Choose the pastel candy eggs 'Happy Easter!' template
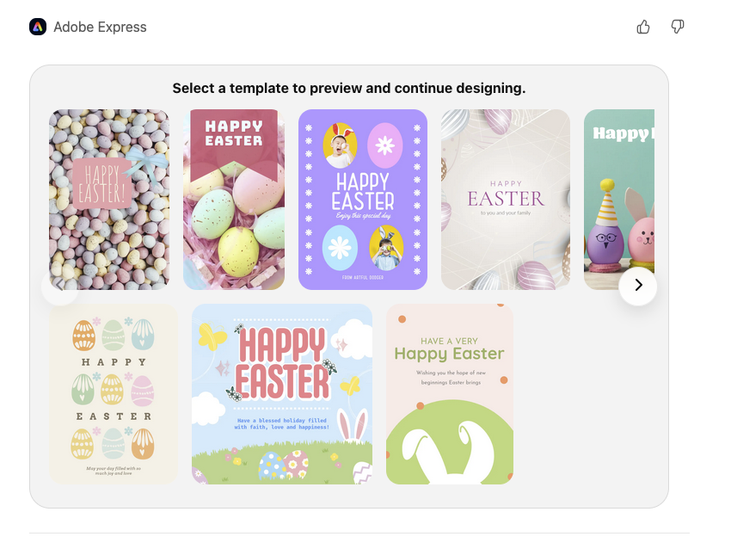Image resolution: width=731 pixels, height=555 pixels. (109, 200)
